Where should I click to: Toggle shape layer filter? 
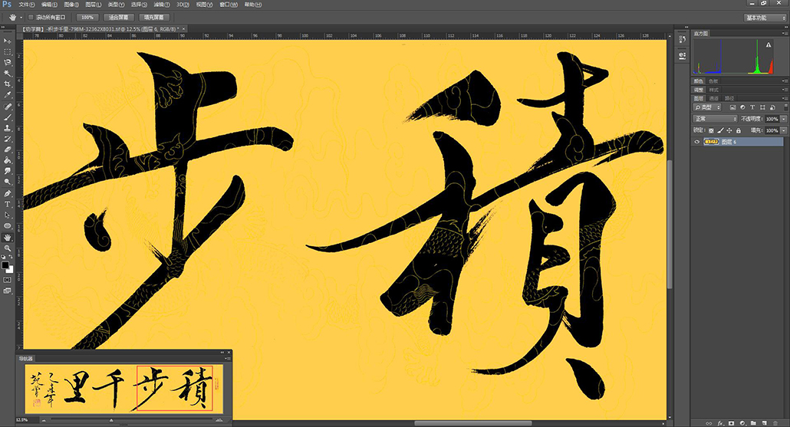pos(762,108)
